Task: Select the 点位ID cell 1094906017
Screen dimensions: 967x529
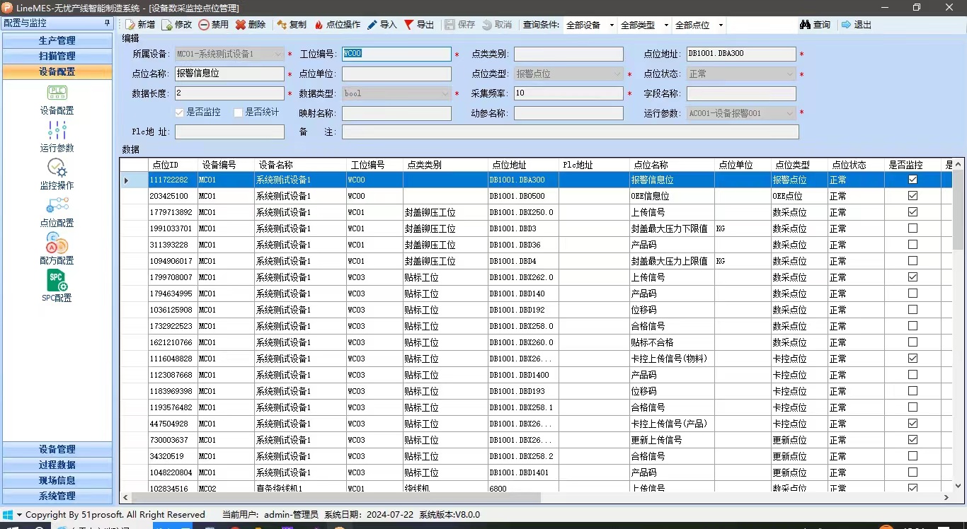Action: click(x=173, y=261)
